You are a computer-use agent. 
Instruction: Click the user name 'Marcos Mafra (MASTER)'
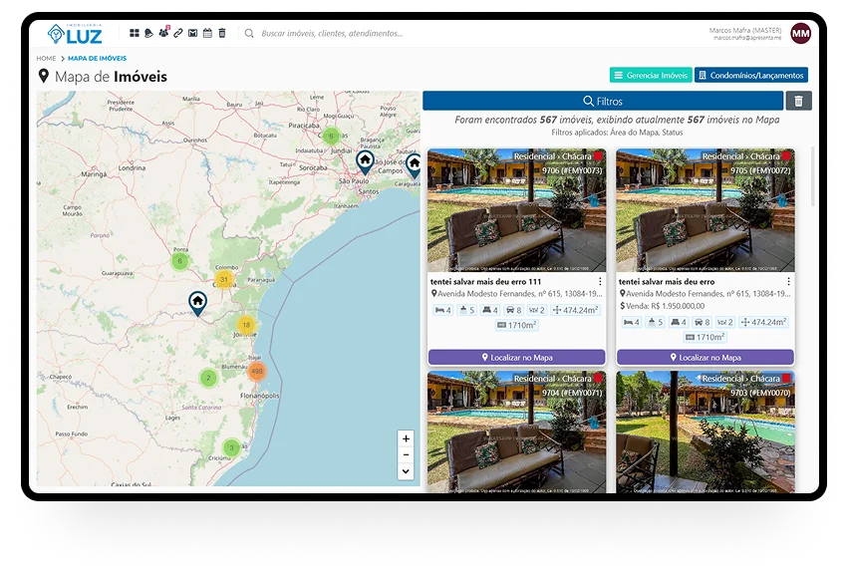(x=745, y=30)
